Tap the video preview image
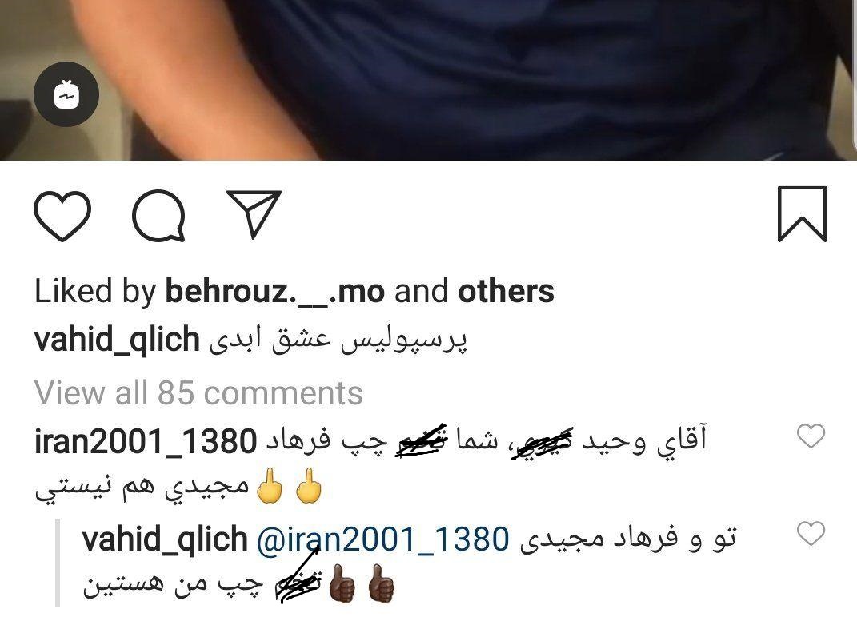 pyautogui.click(x=429, y=80)
